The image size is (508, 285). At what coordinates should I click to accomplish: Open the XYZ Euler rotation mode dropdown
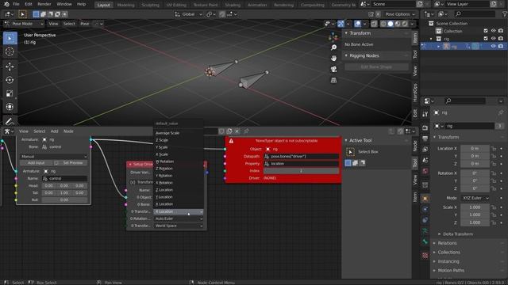pyautogui.click(x=475, y=198)
